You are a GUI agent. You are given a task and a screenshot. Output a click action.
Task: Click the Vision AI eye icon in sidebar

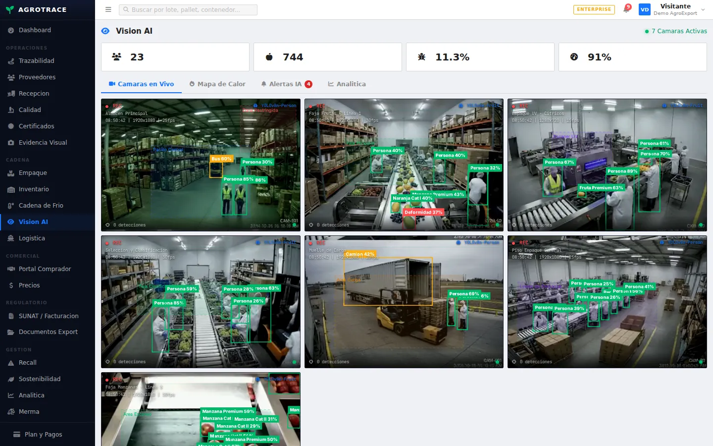pos(11,222)
